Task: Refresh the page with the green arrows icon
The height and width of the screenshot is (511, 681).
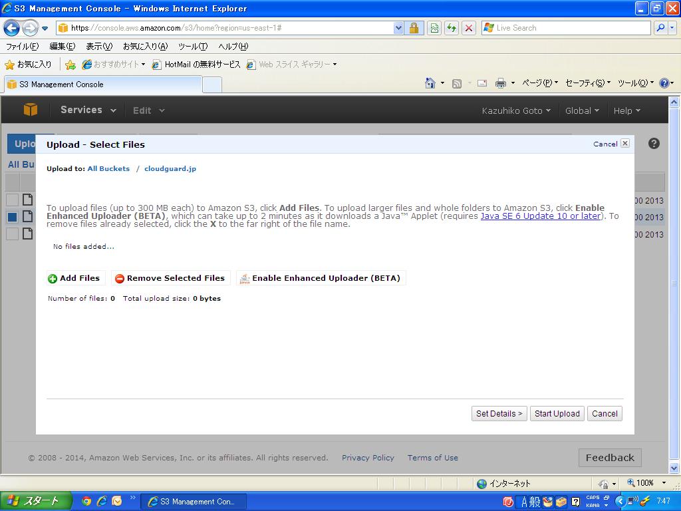Action: (x=452, y=28)
